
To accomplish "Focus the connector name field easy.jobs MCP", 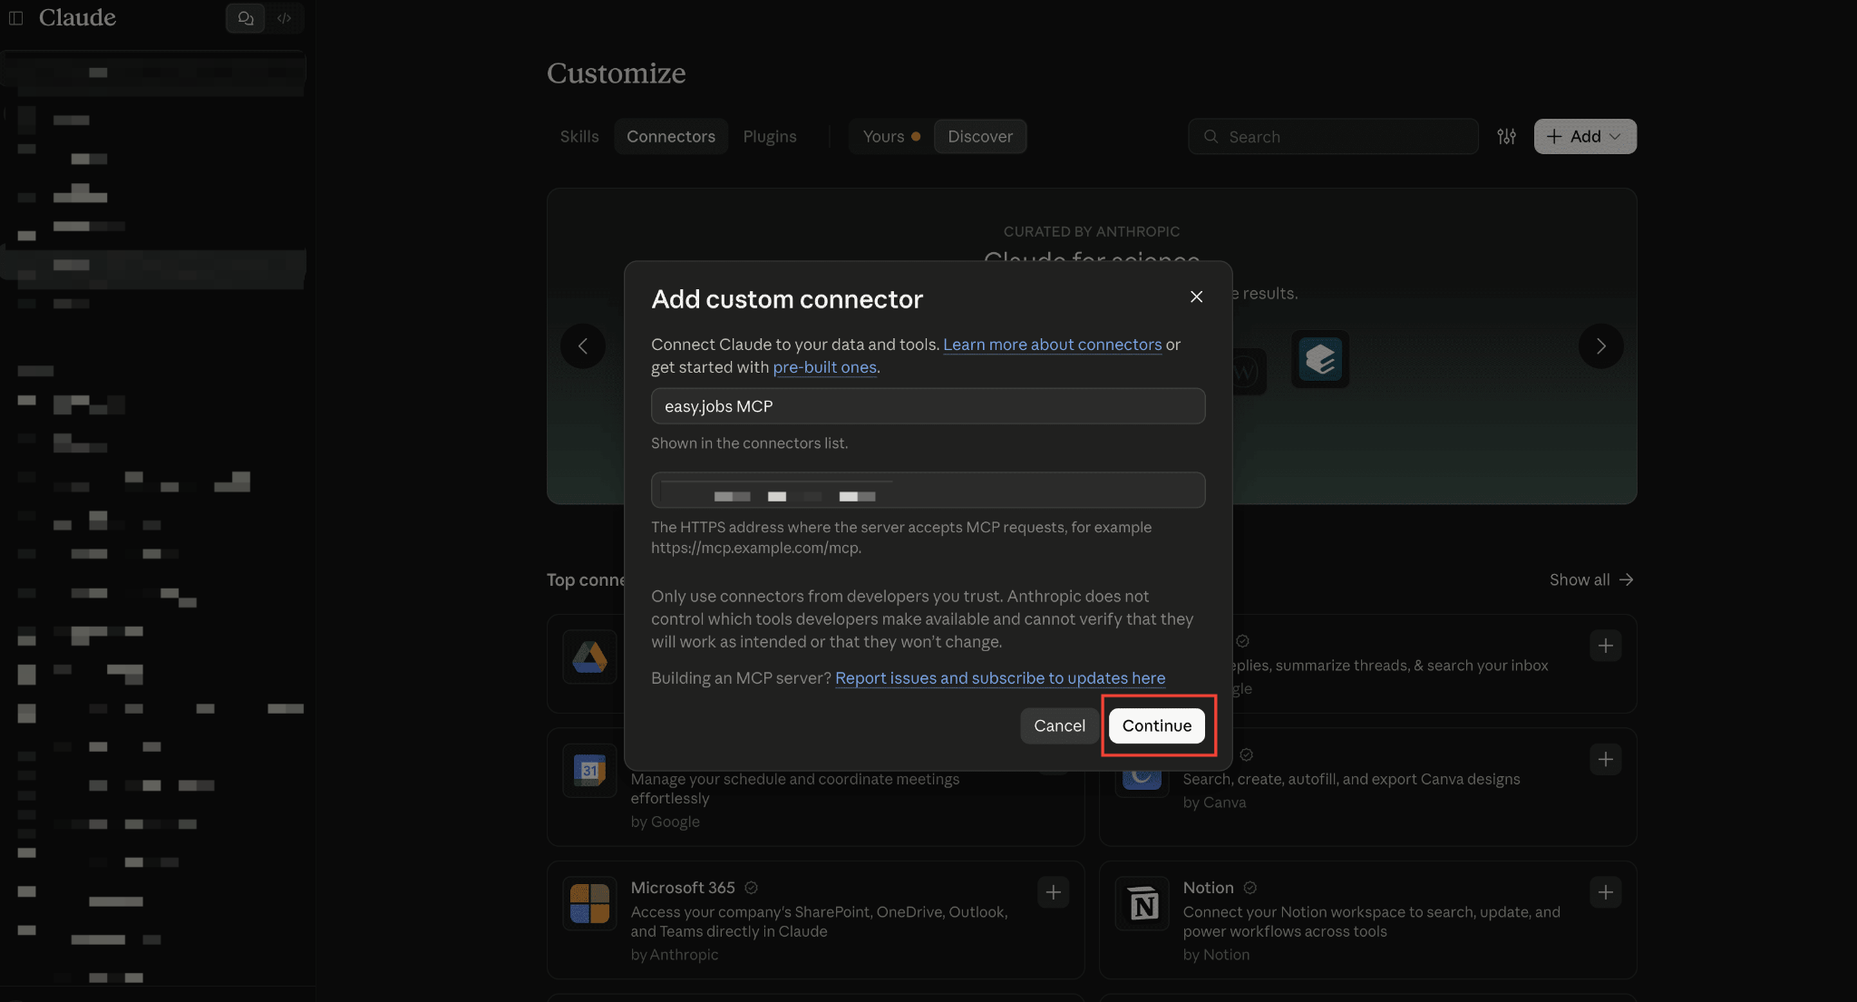I will [928, 406].
